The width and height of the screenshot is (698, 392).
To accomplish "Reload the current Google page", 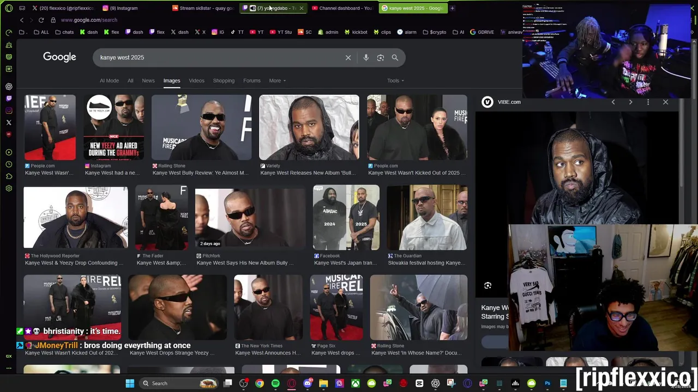I will point(41,20).
